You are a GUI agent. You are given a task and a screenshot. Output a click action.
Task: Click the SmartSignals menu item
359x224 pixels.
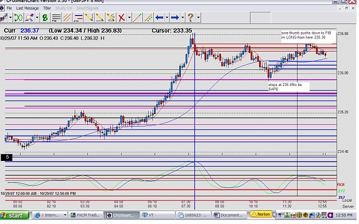pos(87,8)
